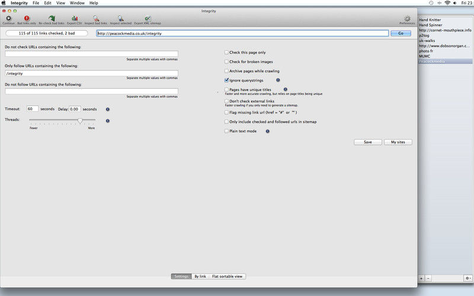
Task: Show Bad links only
Action: [x=27, y=19]
